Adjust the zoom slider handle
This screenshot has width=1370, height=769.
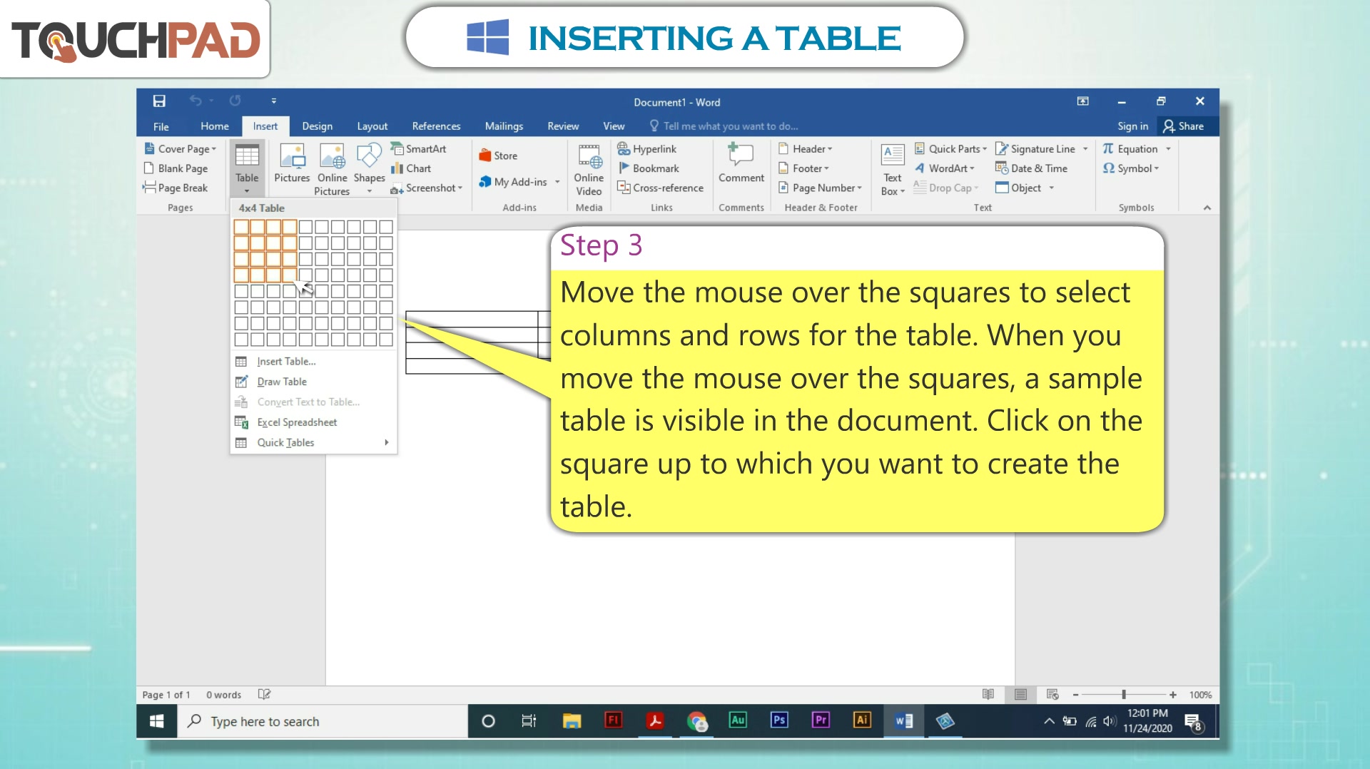[1124, 695]
